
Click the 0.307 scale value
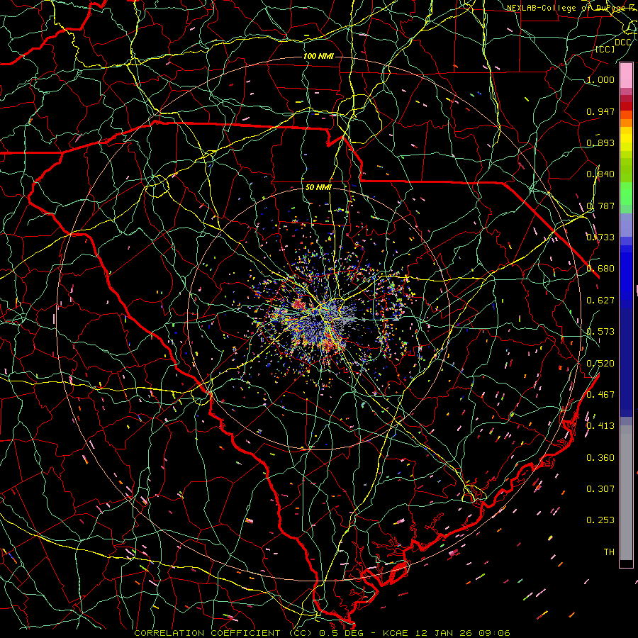coord(600,489)
